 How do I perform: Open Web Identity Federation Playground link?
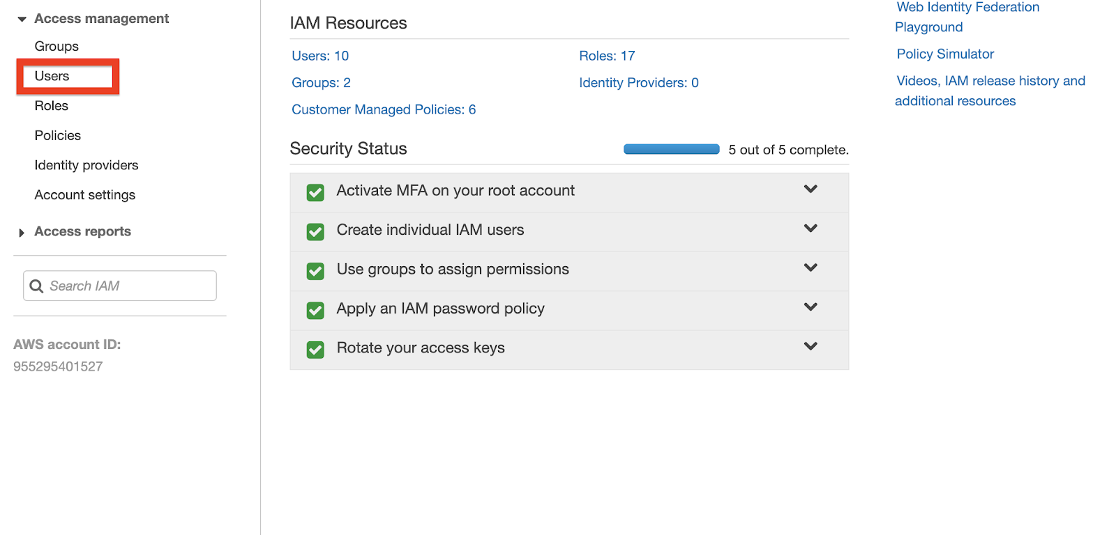pos(967,17)
